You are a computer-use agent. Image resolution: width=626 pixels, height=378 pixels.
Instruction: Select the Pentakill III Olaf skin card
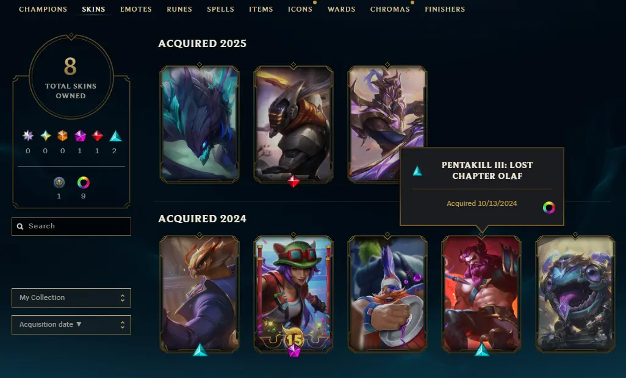coord(481,294)
